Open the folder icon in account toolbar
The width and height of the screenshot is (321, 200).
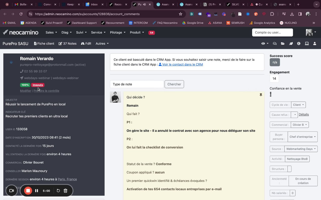tap(283, 43)
